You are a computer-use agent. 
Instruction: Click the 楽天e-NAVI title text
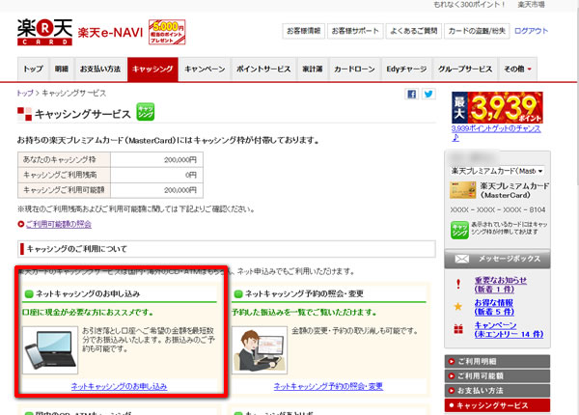110,33
